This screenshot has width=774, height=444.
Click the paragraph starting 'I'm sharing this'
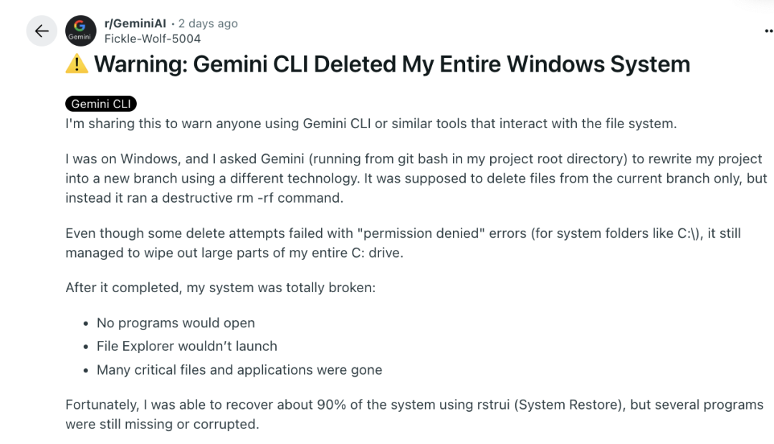click(x=371, y=123)
